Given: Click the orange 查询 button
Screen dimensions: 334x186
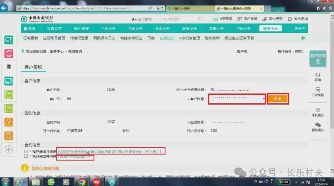Looking at the screenshot, I should 277,99.
